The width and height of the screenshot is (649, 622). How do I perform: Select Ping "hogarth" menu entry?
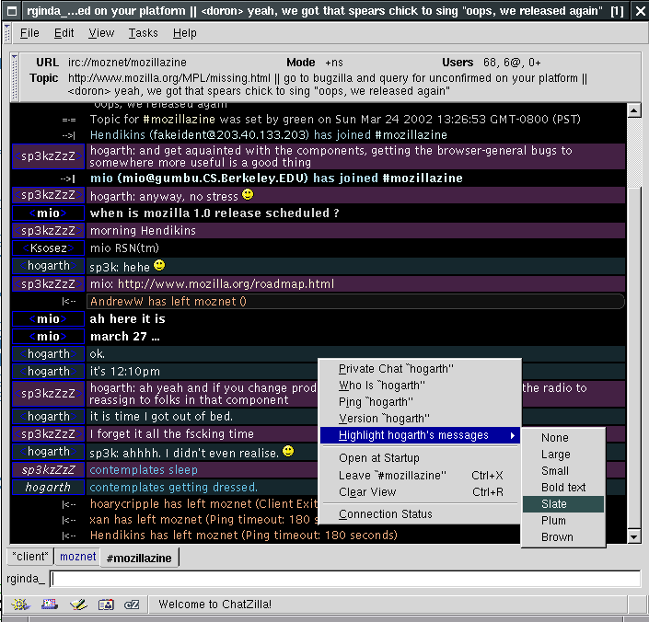click(419, 401)
